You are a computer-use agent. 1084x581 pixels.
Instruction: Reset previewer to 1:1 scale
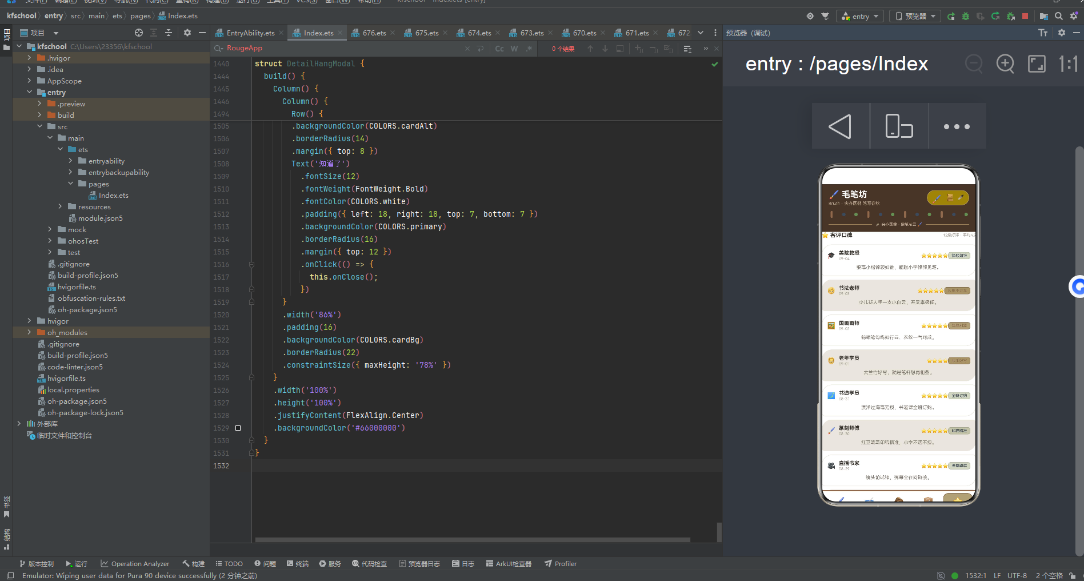pos(1068,63)
